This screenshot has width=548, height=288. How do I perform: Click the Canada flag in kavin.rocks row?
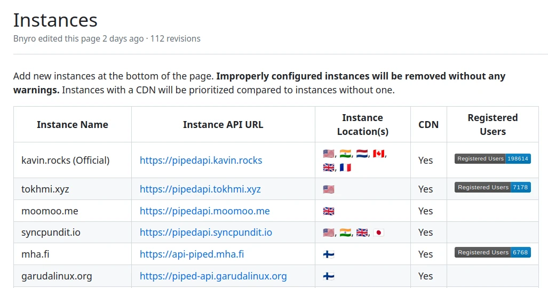(378, 154)
